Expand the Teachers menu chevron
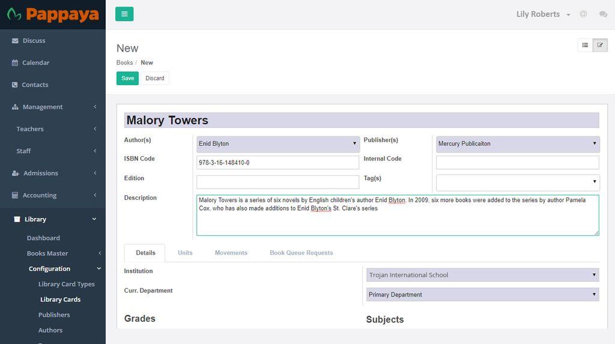This screenshot has width=615, height=344. 95,128
